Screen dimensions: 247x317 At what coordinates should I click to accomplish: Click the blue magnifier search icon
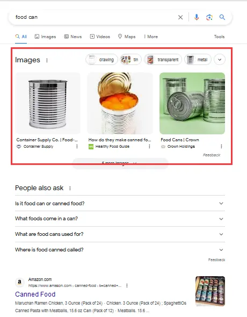(x=222, y=17)
